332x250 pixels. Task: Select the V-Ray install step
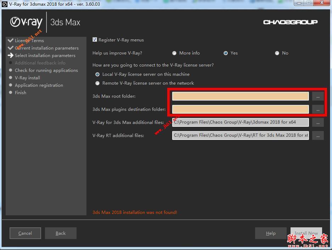pos(27,78)
